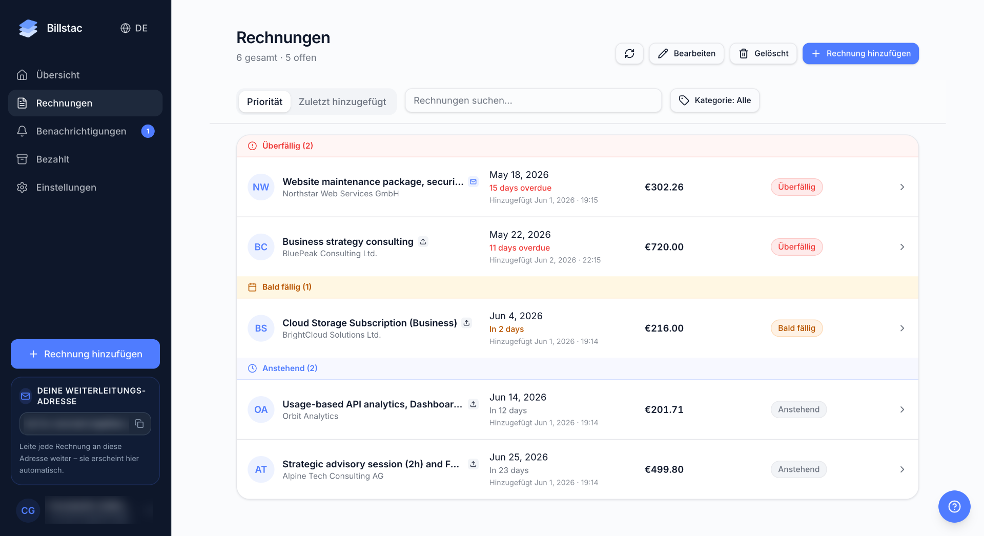
Task: Click the Bearbeiten button
Action: click(686, 53)
